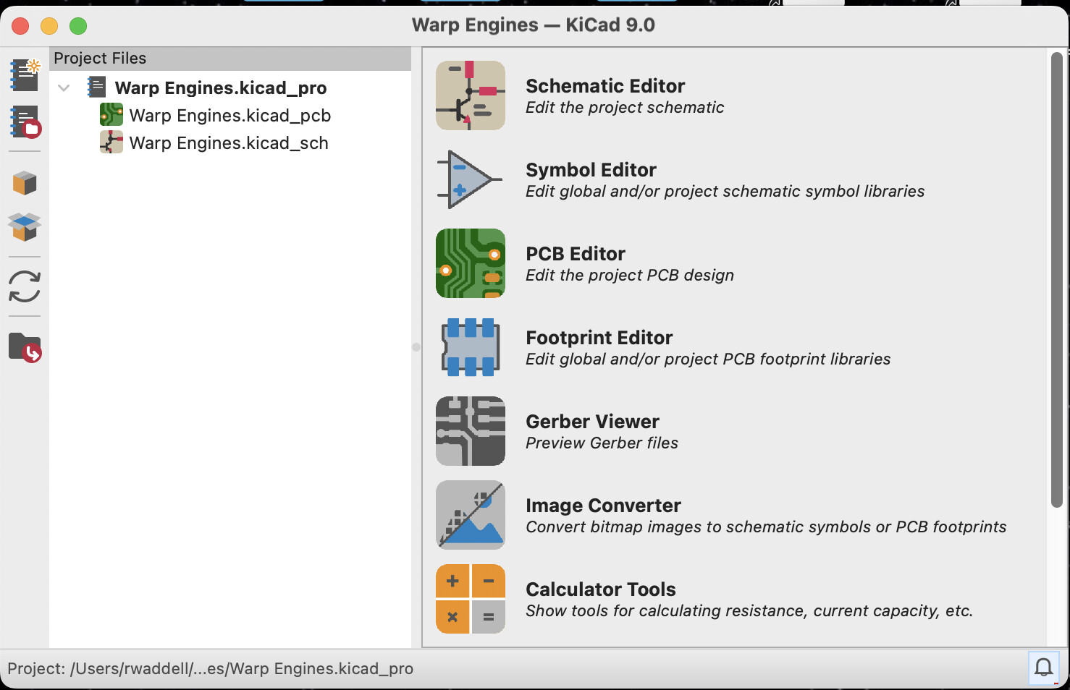
Task: Open the Footprint Editor chip icon
Action: 471,347
